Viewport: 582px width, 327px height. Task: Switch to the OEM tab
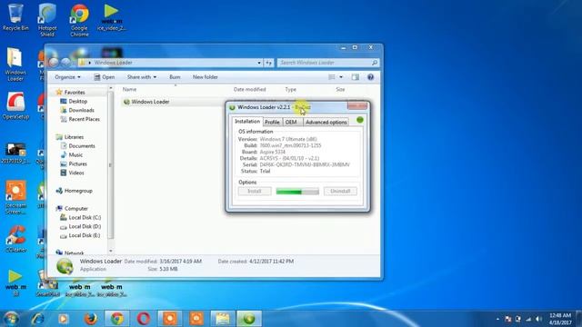(x=291, y=122)
